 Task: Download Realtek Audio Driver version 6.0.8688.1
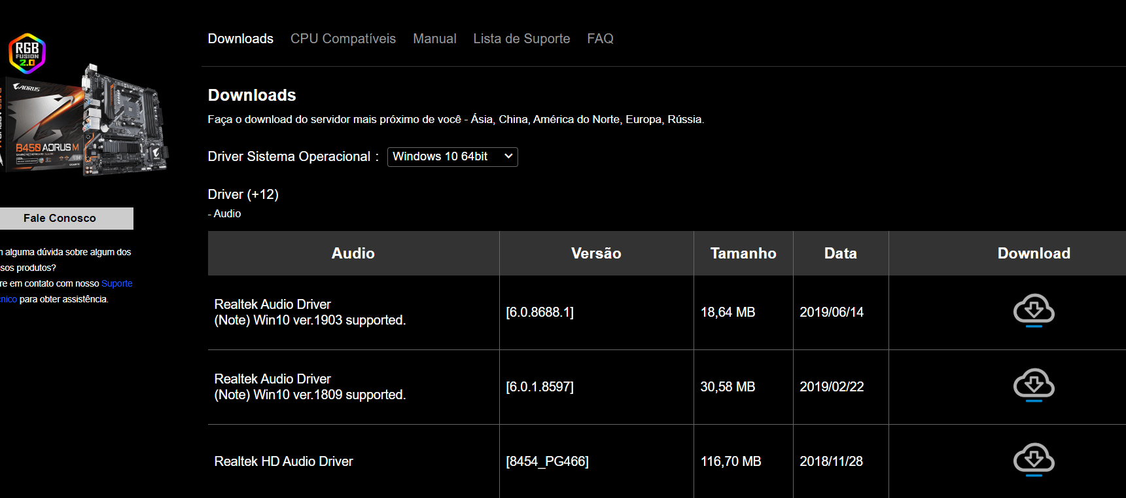[x=1034, y=311]
